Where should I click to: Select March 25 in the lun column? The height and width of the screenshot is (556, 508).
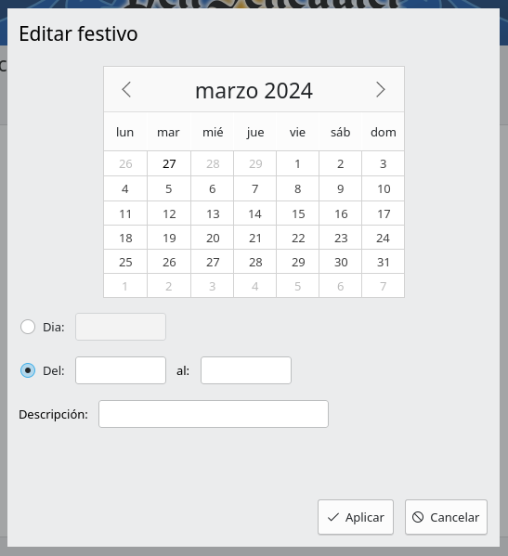click(125, 262)
